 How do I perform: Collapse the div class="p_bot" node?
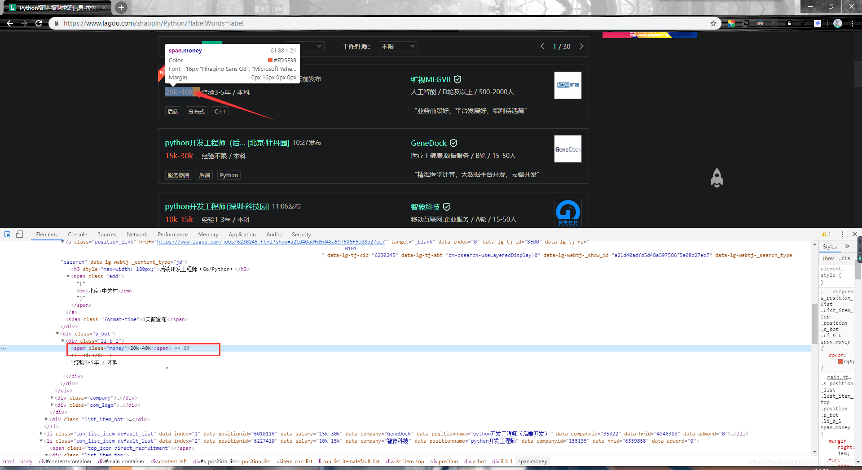point(57,334)
